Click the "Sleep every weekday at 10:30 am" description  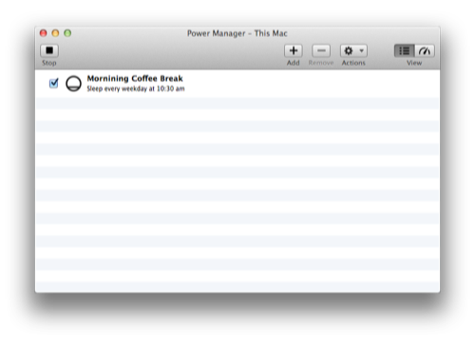(x=136, y=88)
